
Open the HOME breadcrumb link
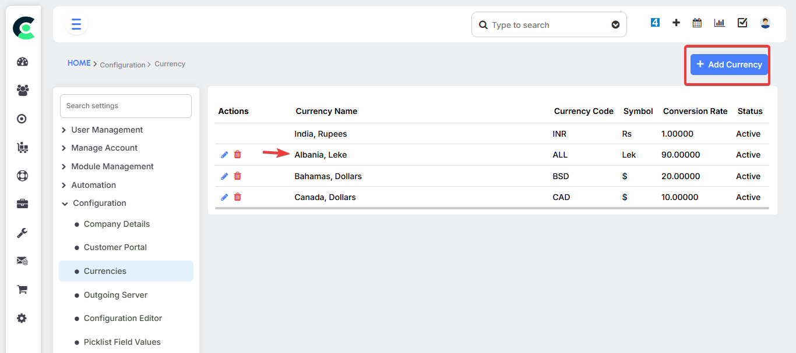pos(79,63)
